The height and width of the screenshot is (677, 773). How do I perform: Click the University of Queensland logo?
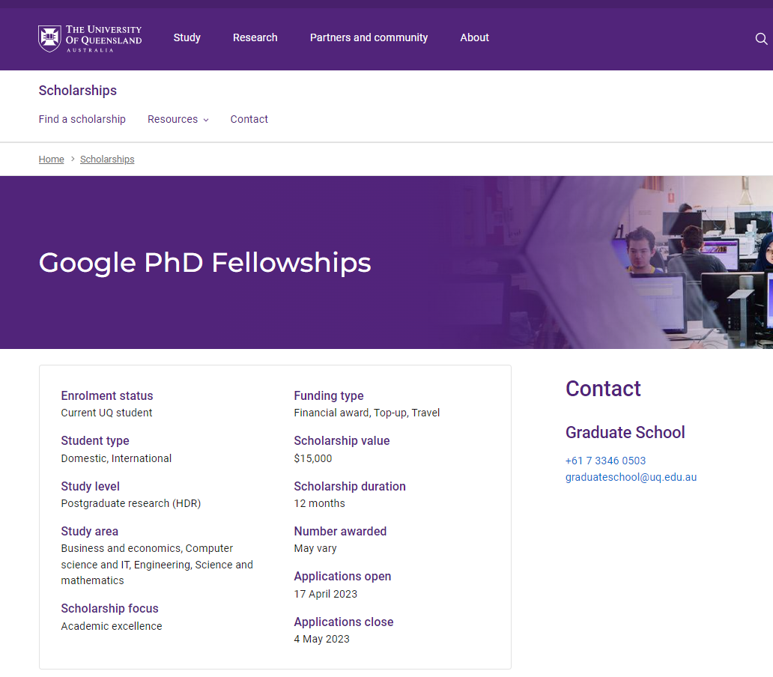click(90, 38)
